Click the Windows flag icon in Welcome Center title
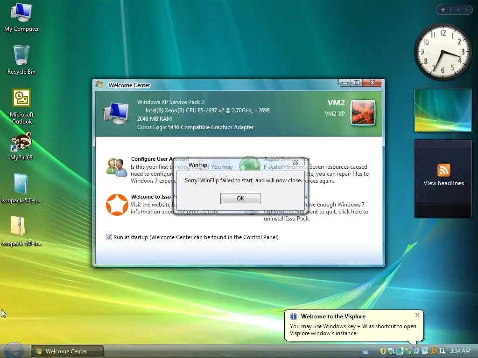Image resolution: width=478 pixels, height=358 pixels. tap(99, 85)
